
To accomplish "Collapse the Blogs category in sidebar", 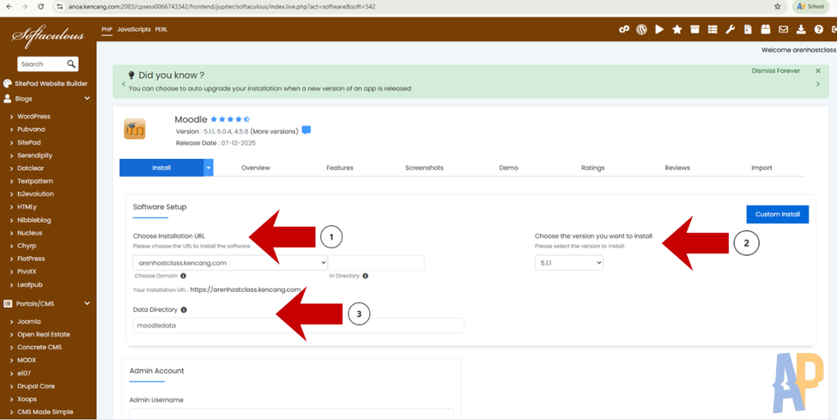I will click(x=88, y=99).
